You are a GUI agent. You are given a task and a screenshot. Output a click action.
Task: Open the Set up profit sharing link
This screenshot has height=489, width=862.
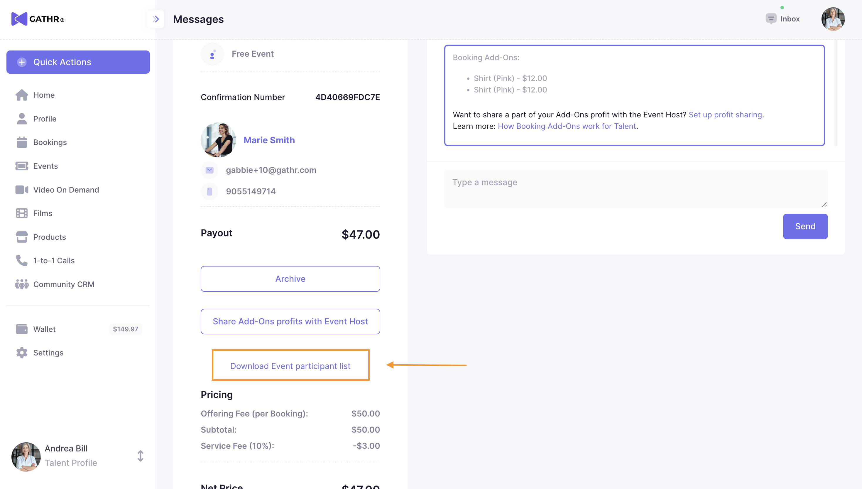(x=725, y=115)
